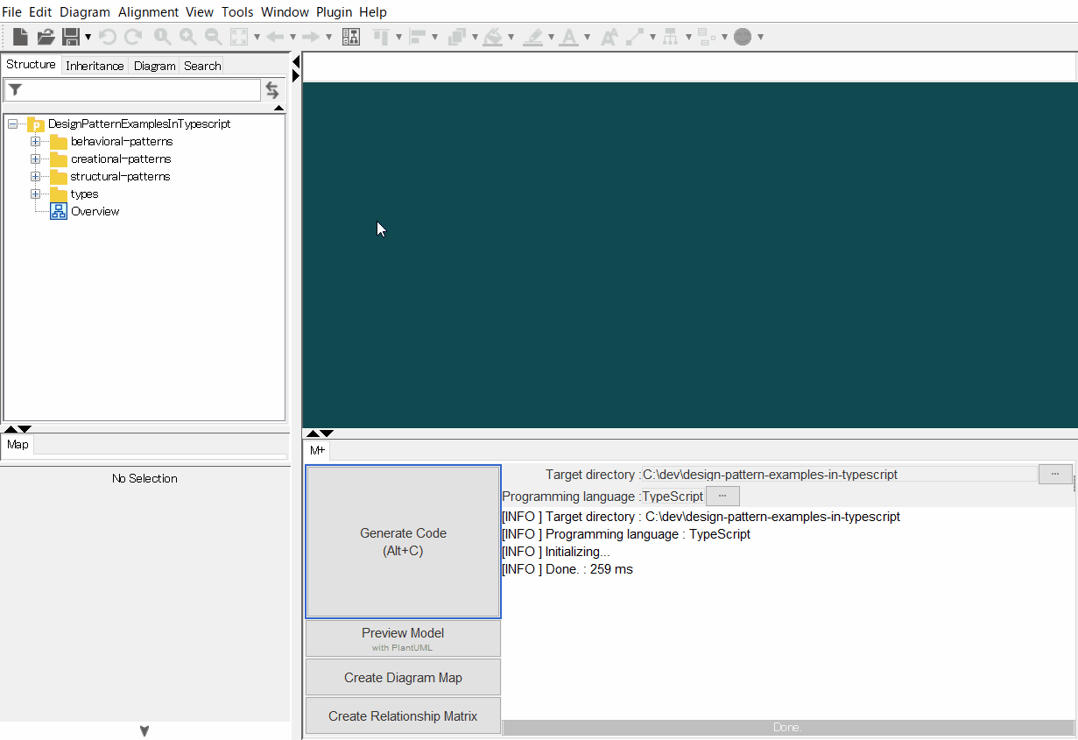The height and width of the screenshot is (740, 1078).
Task: Open the File menu
Action: tap(12, 12)
